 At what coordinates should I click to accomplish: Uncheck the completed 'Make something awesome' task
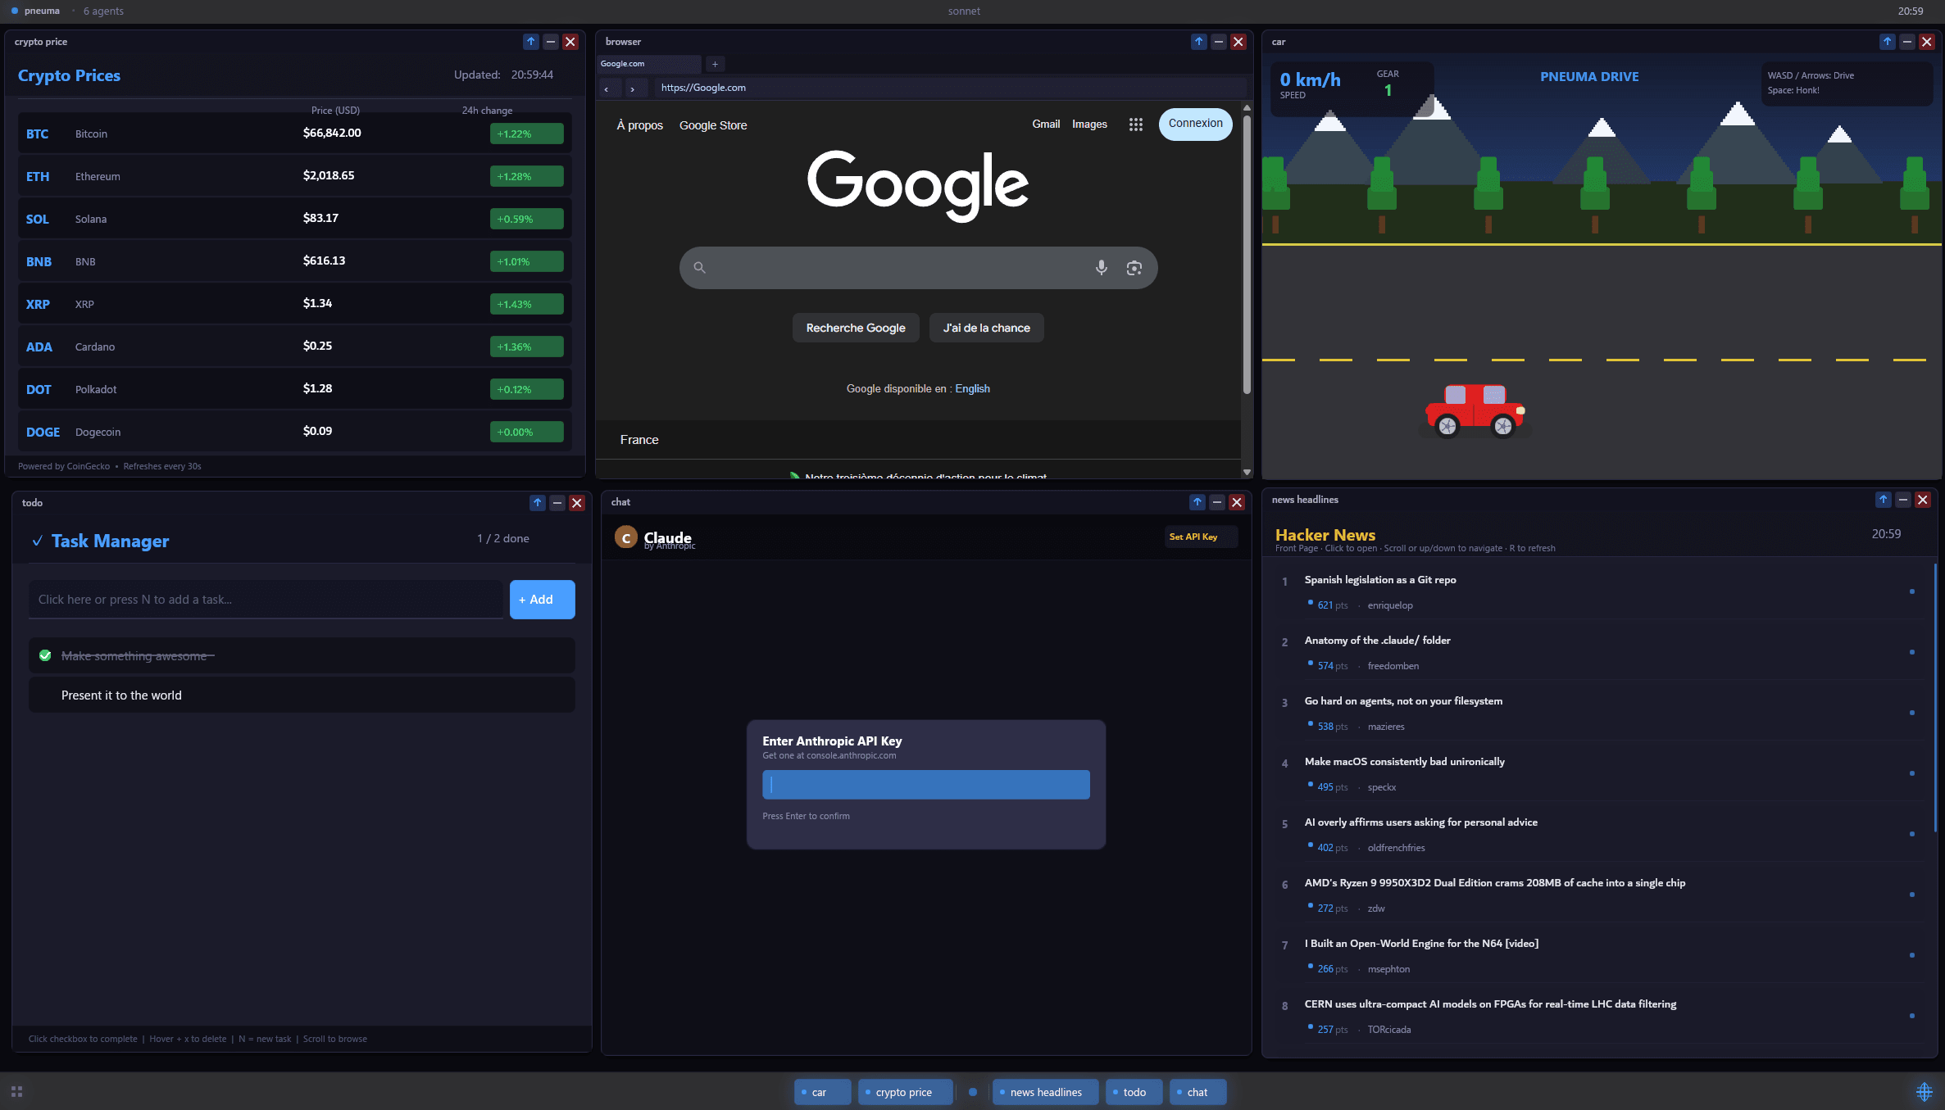click(45, 655)
